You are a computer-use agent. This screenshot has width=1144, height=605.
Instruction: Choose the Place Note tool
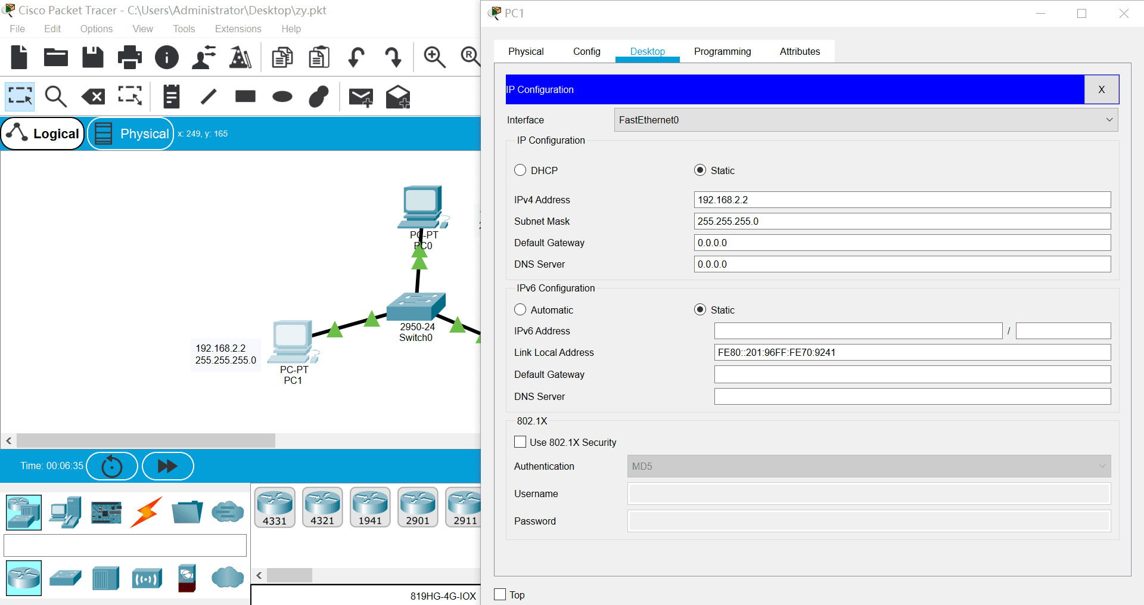(172, 97)
